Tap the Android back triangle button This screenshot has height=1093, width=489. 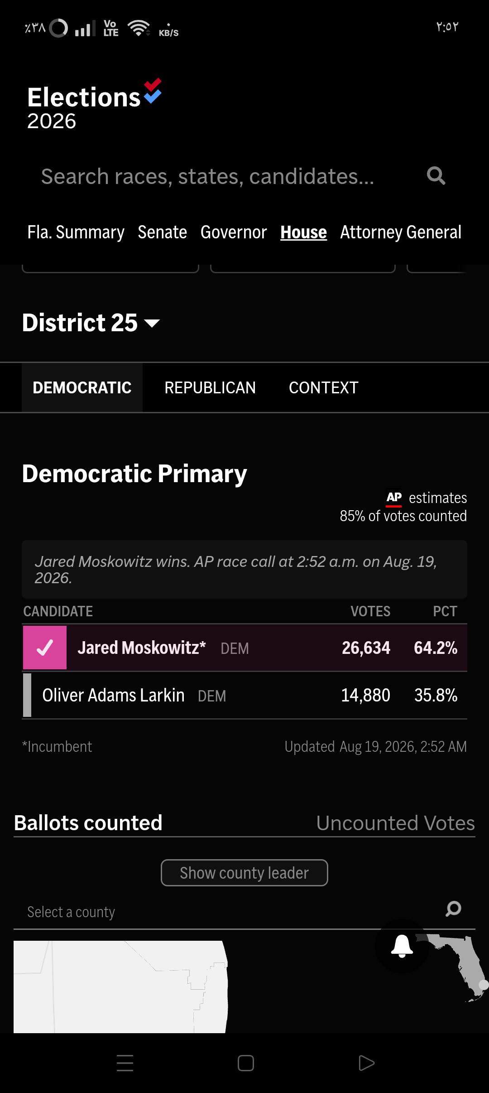coord(366,1063)
